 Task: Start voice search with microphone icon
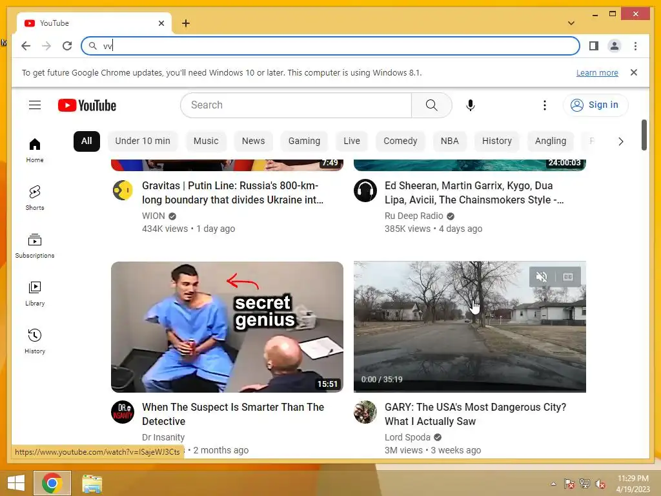(x=471, y=105)
